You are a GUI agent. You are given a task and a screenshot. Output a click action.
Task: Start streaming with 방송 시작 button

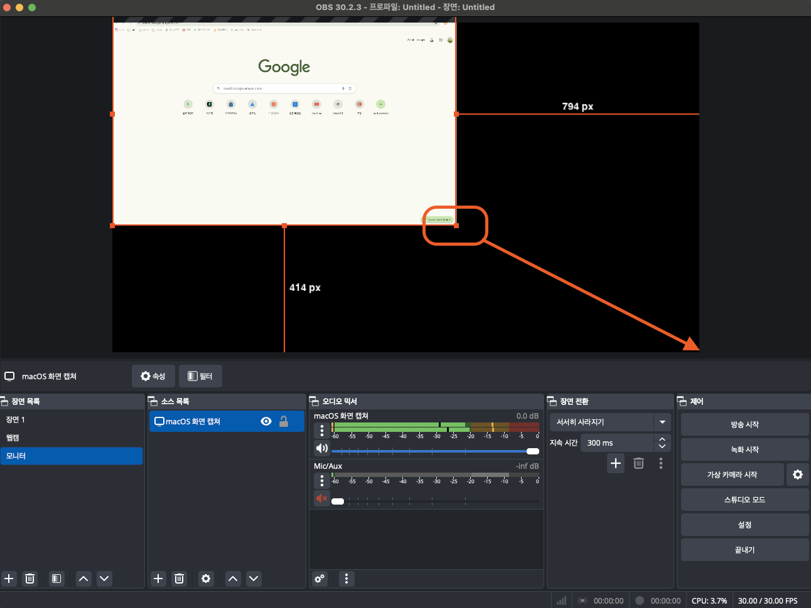tap(744, 424)
